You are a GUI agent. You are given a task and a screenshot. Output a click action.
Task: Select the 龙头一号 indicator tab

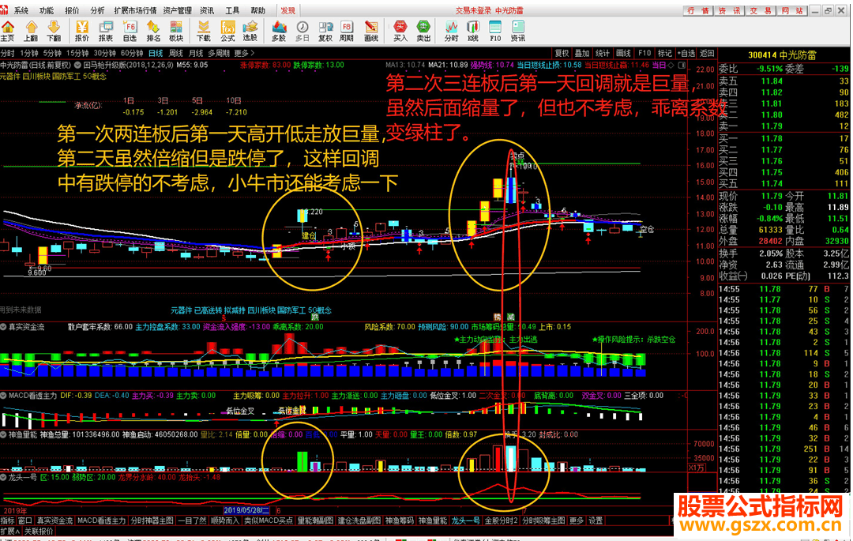point(466,521)
